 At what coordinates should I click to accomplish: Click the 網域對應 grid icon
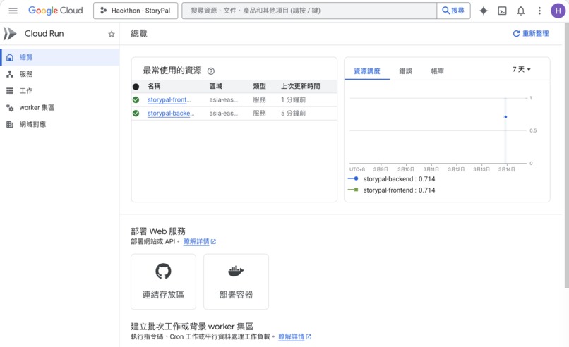tap(10, 124)
